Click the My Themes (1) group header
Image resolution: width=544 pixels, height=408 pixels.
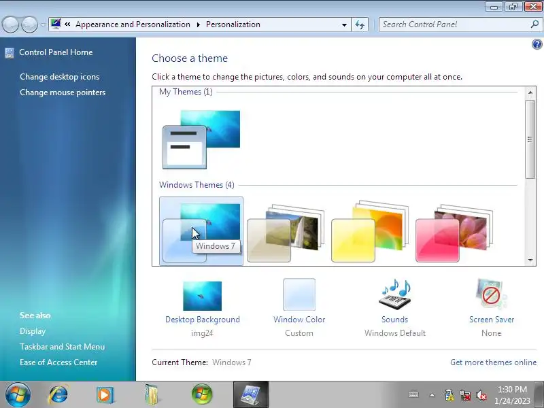[x=186, y=92]
